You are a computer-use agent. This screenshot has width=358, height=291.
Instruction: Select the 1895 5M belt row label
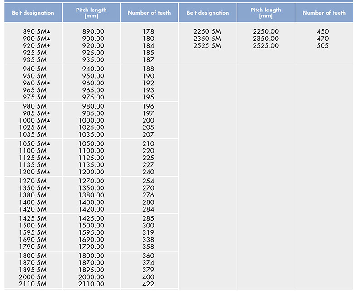(x=33, y=270)
